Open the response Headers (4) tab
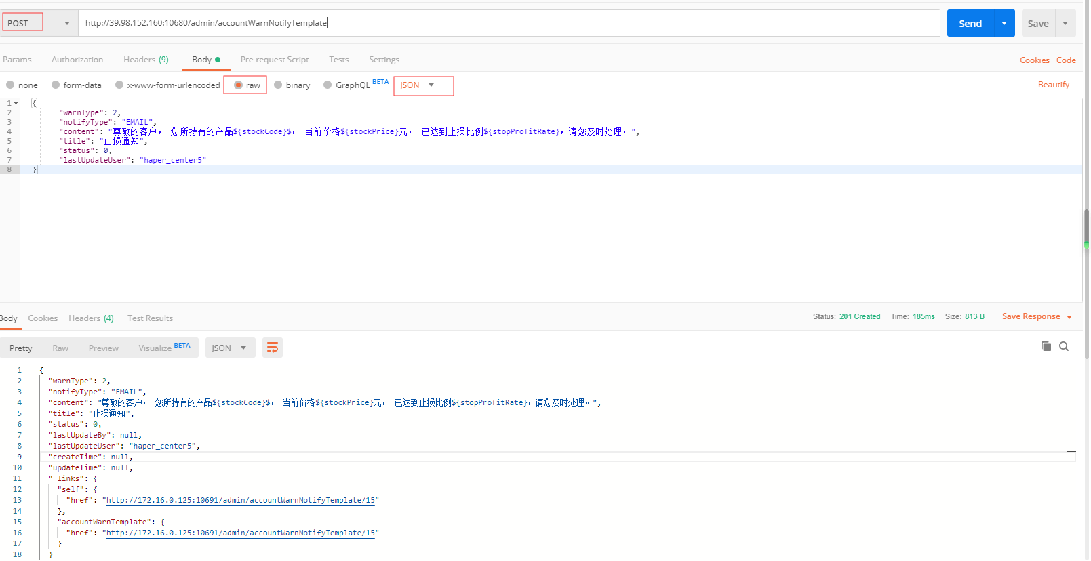Viewport: 1091px width, 561px height. tap(91, 318)
